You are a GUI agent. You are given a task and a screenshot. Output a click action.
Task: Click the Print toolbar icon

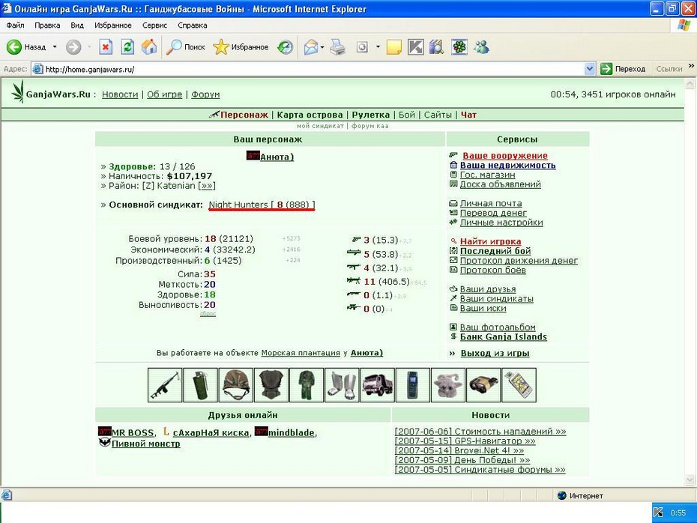[x=338, y=46]
